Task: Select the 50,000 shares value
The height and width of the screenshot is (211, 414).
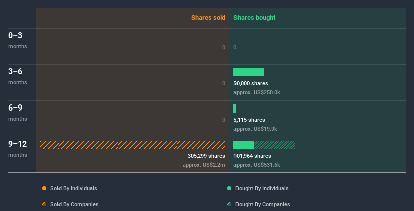Action: (251, 84)
